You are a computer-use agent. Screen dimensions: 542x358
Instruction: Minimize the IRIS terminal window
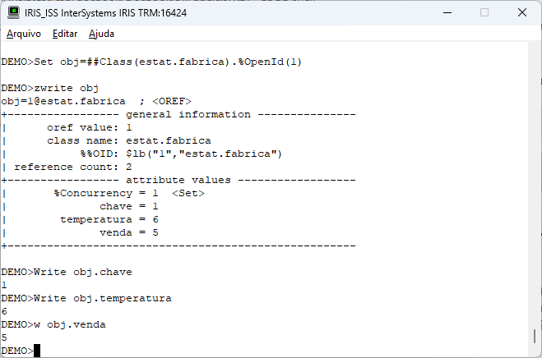pos(447,12)
